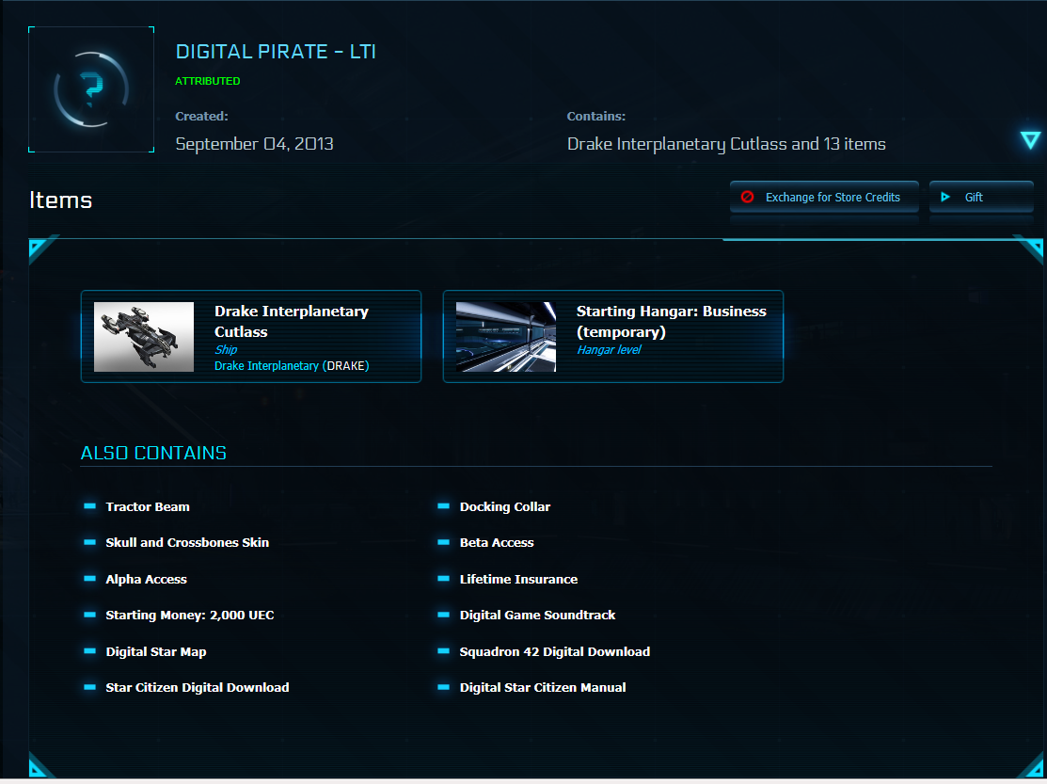Click the pledge placeholder question-mark icon
This screenshot has height=784, width=1047.
coord(91,89)
